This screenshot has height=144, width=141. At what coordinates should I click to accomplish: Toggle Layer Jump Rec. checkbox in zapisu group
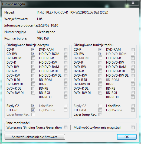tap(100, 114)
